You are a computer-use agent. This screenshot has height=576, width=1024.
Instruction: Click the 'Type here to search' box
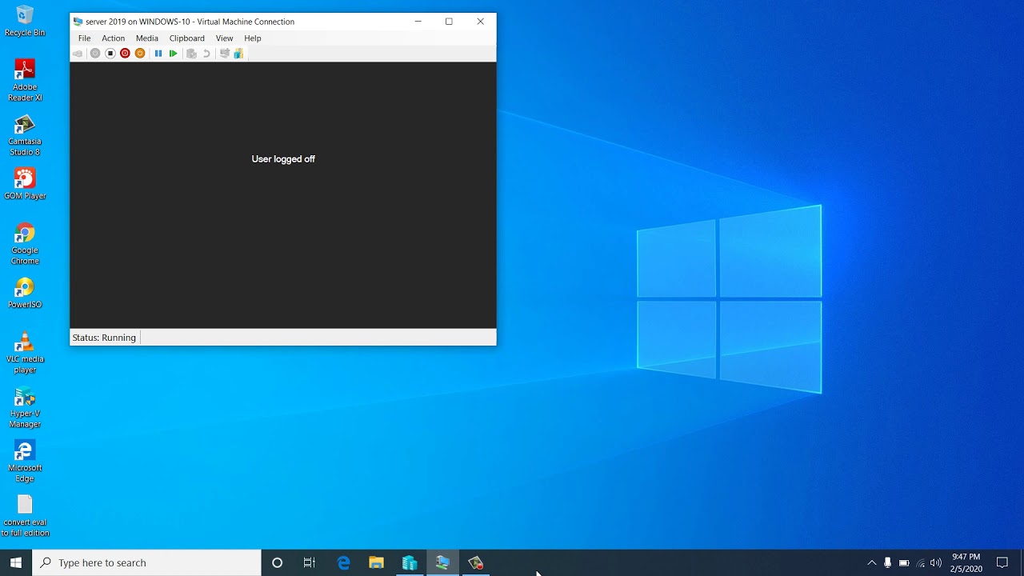coord(146,563)
